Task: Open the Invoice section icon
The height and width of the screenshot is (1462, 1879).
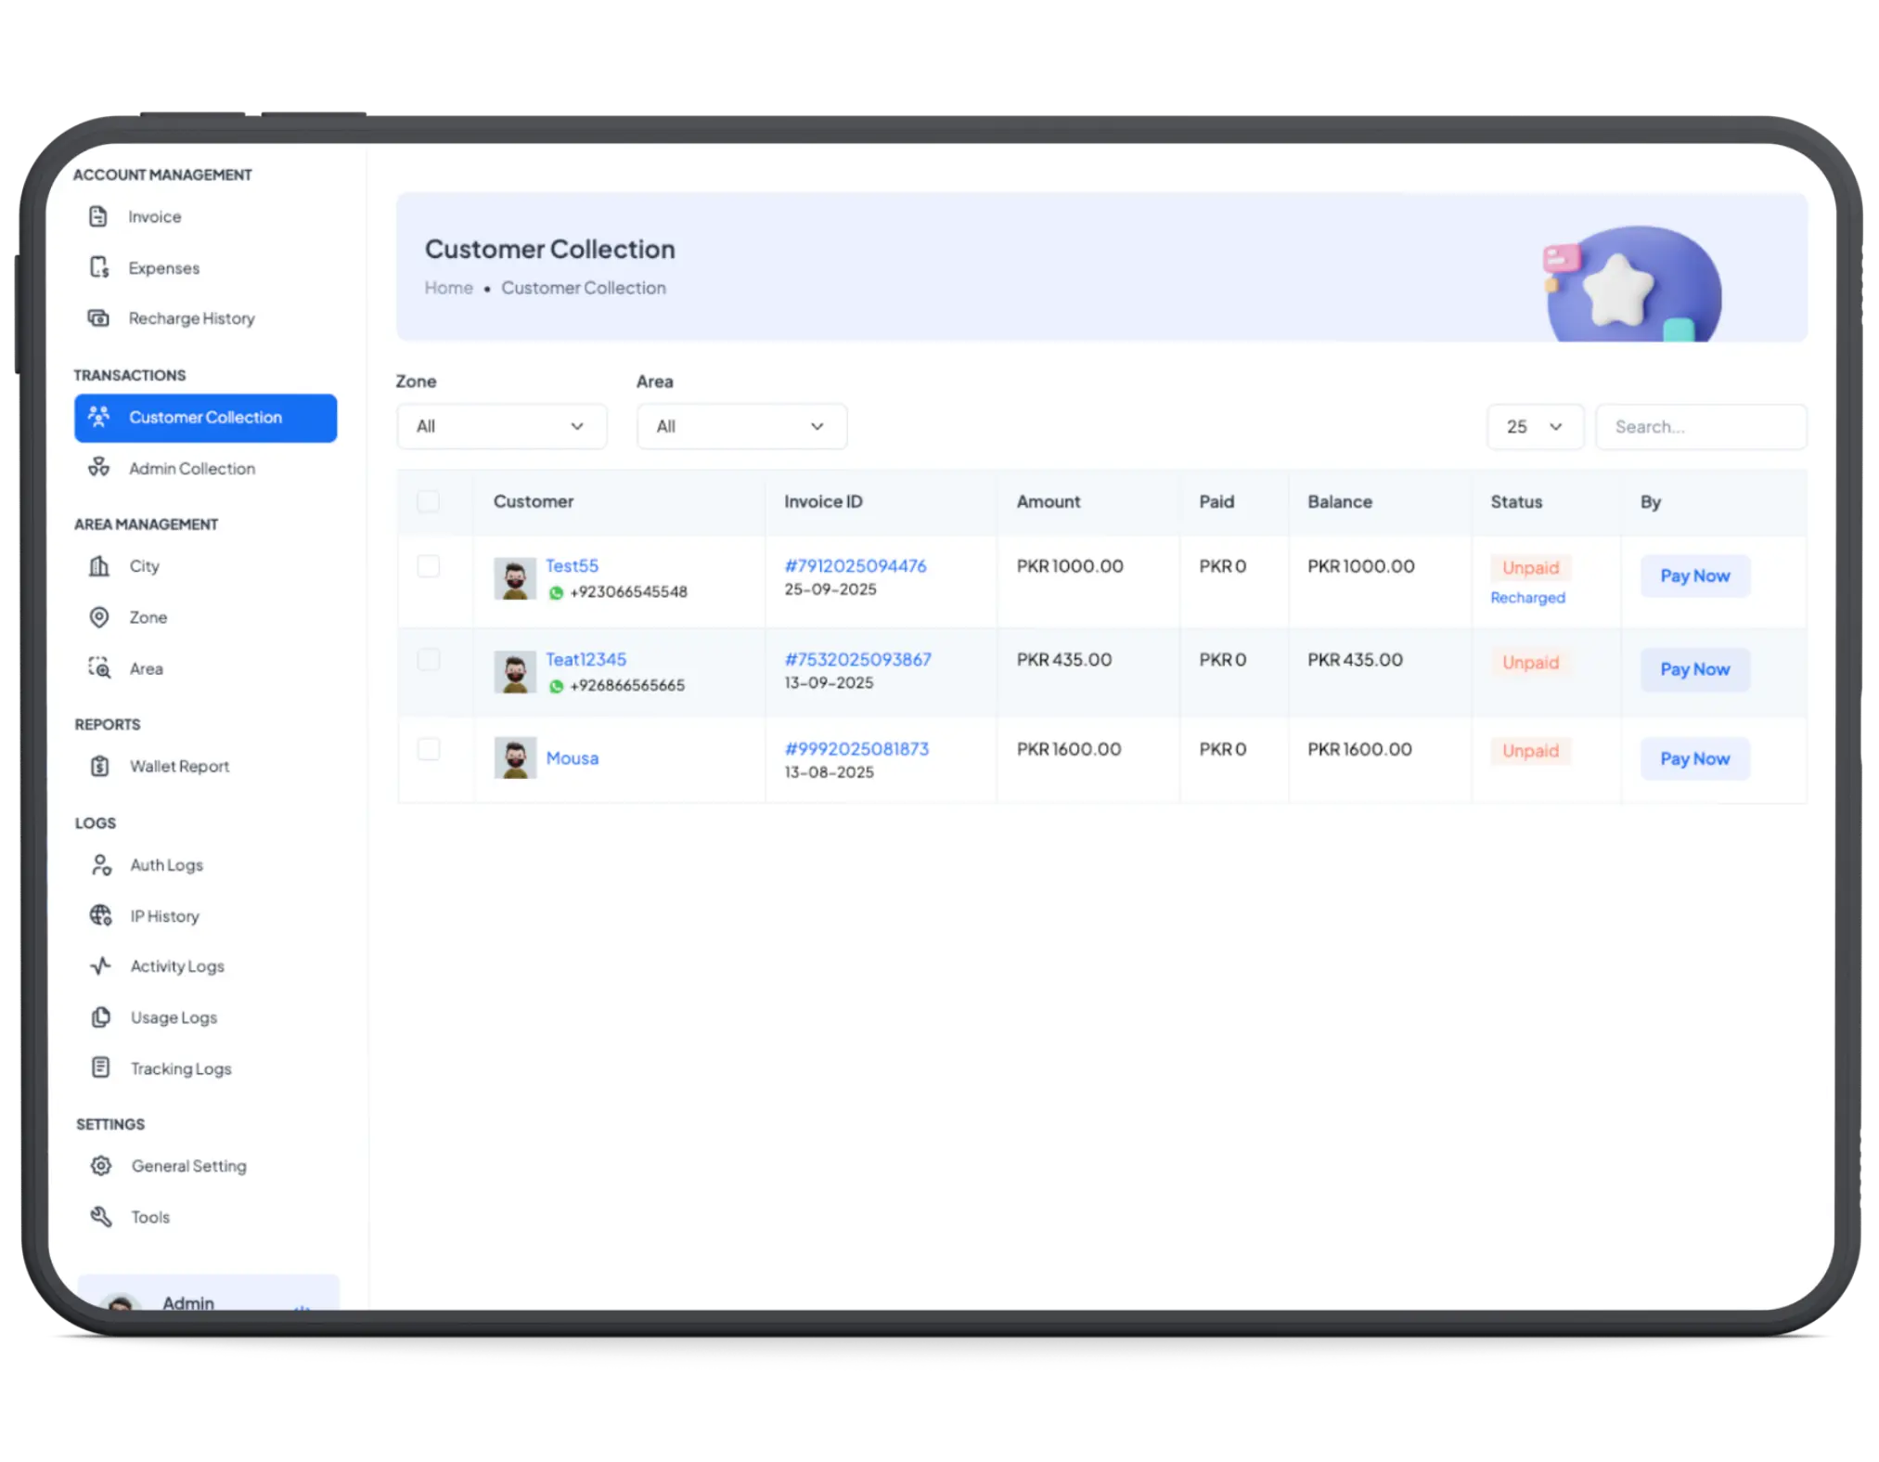Action: tap(100, 216)
